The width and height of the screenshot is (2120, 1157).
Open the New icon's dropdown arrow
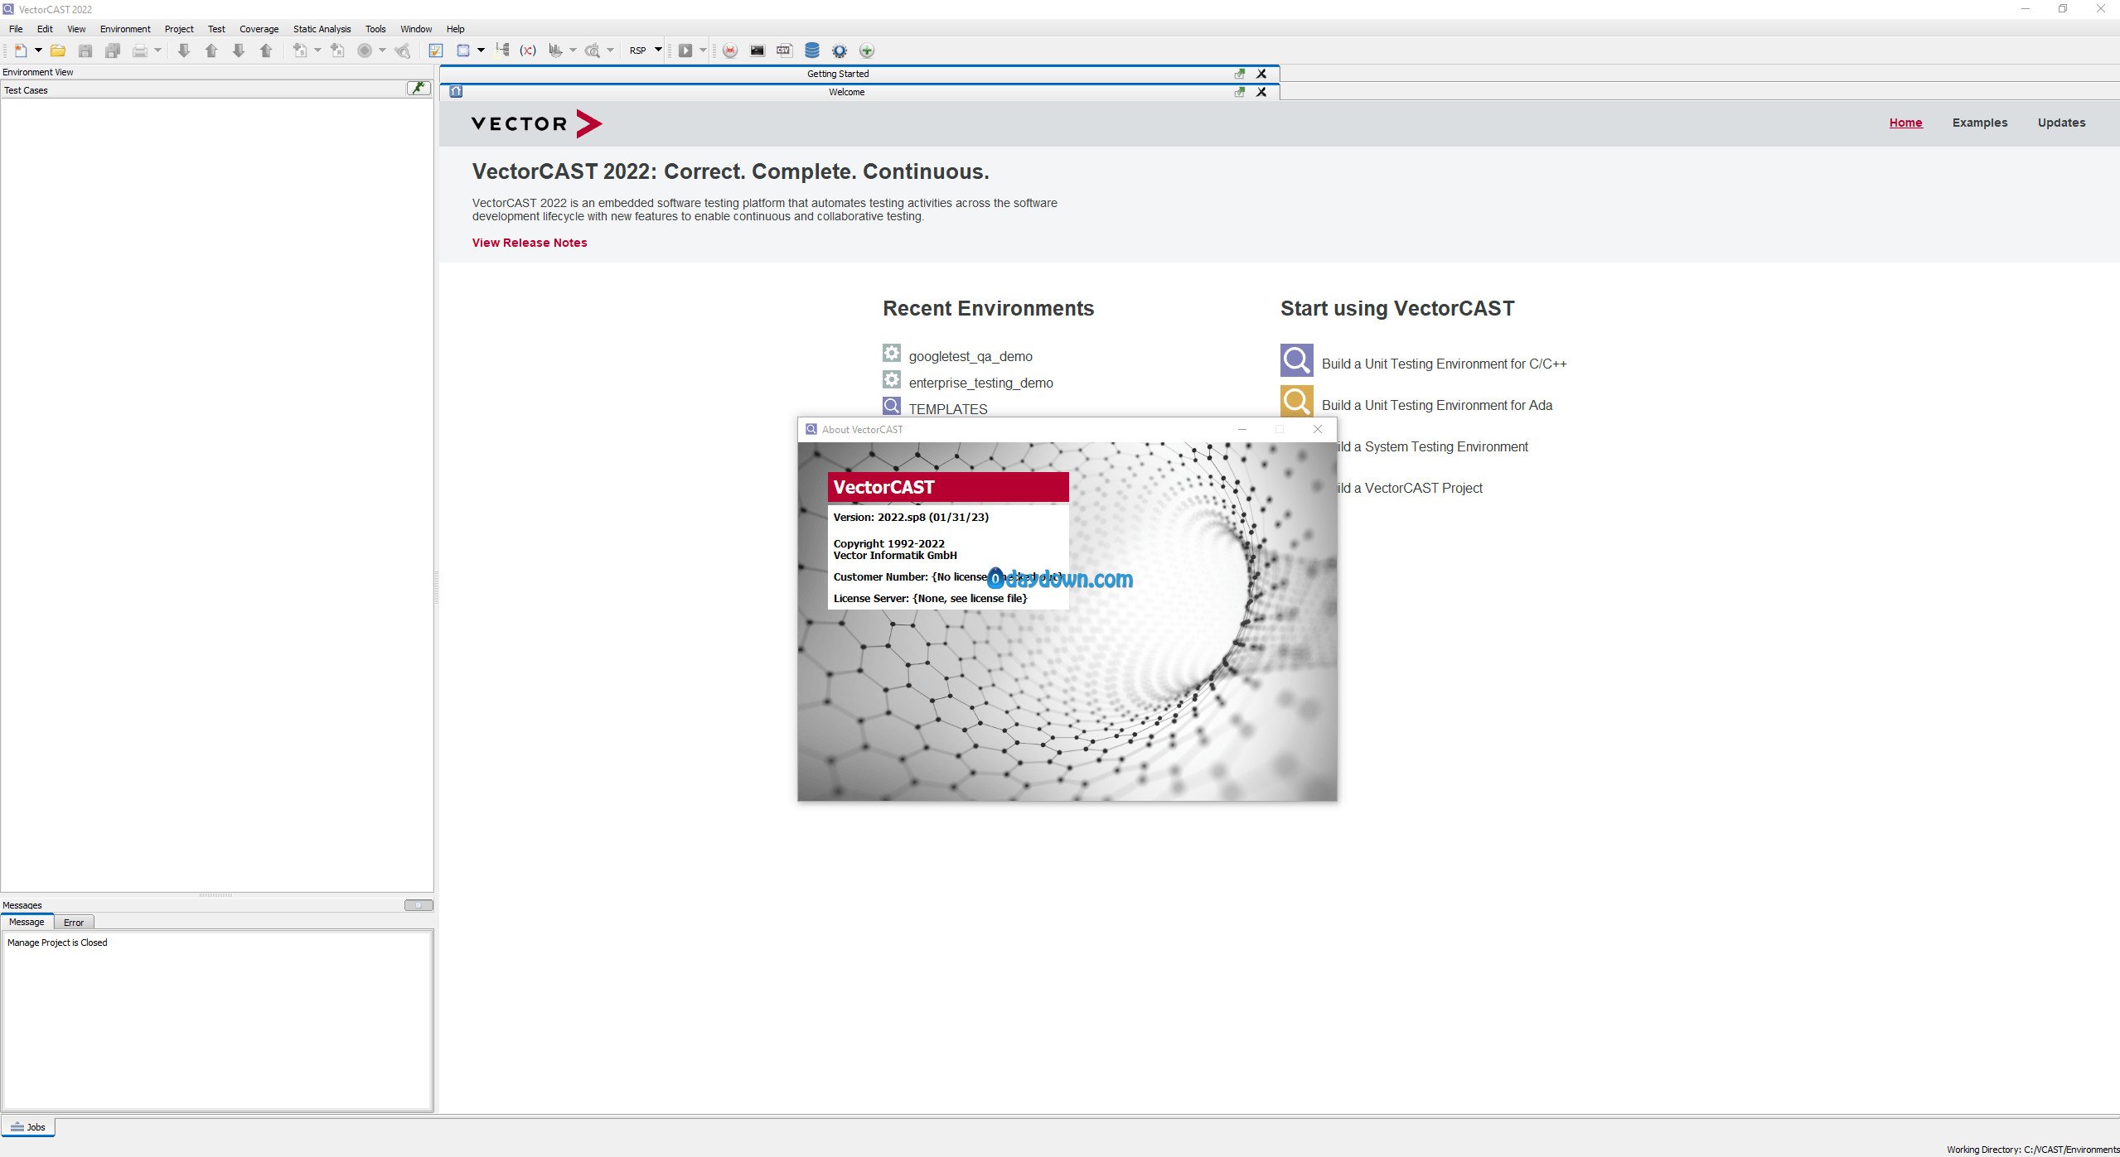coord(38,51)
